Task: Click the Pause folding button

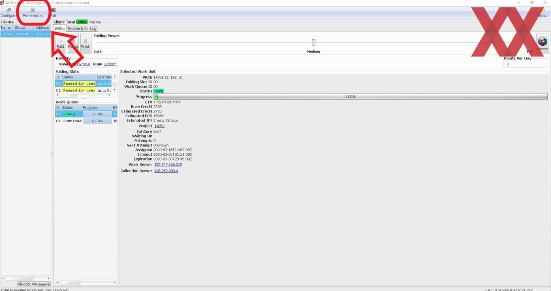Action: [x=73, y=43]
